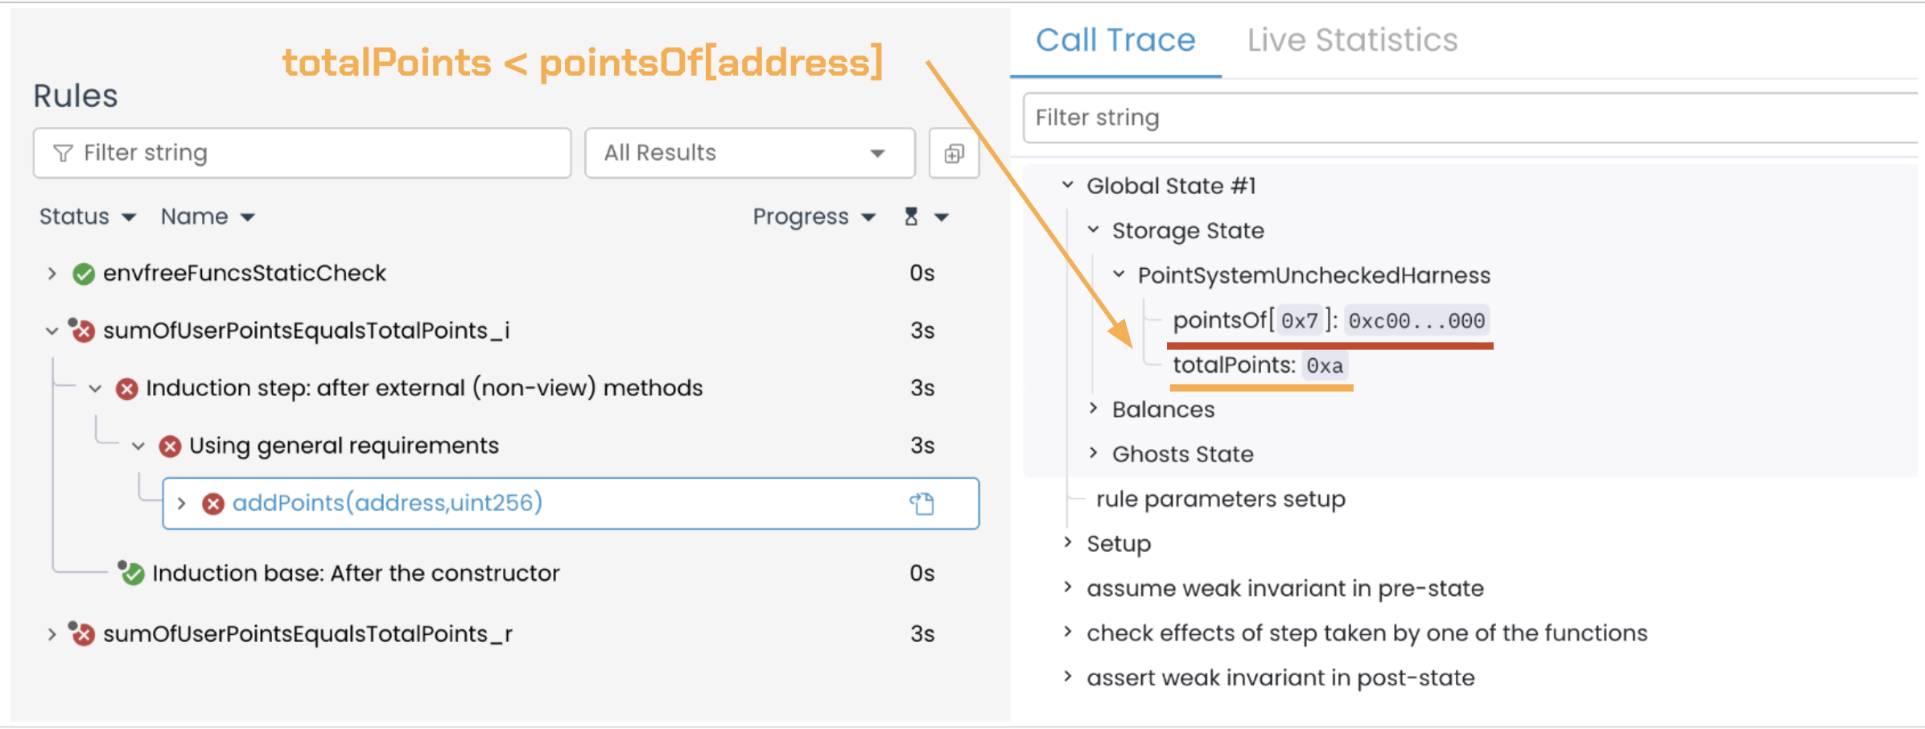Collapse the Global State #1 node
1925x729 pixels.
(x=1068, y=185)
